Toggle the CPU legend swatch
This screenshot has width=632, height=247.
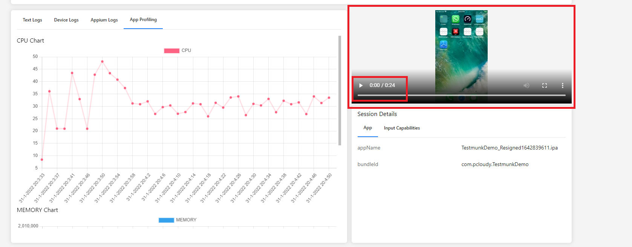171,50
